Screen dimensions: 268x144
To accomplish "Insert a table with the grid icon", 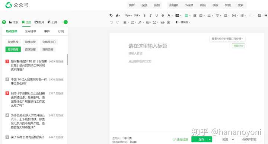I will pyautogui.click(x=260, y=15).
